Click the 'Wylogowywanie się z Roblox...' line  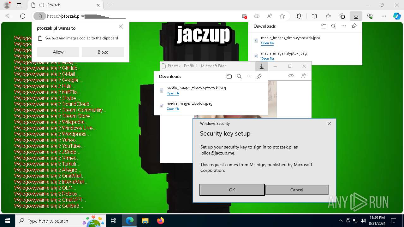(x=48, y=194)
